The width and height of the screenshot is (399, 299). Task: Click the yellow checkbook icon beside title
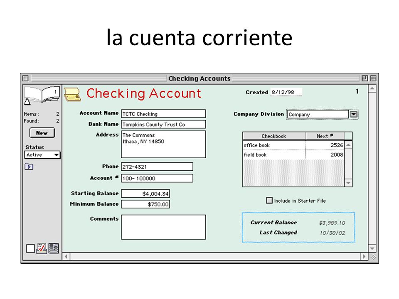[72, 94]
